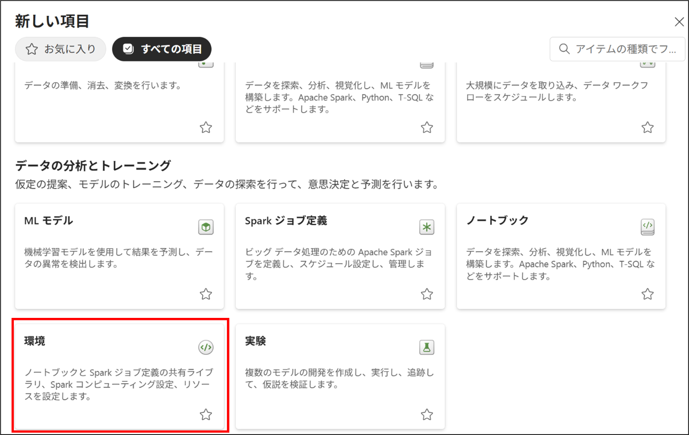
Task: Switch to the お気に入り tab
Action: (61, 49)
